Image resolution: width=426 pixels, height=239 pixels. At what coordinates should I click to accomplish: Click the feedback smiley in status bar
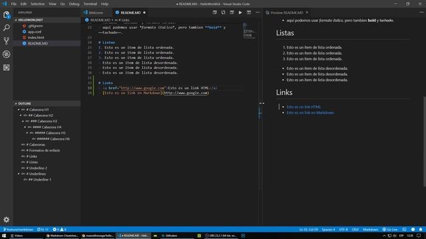pos(413,230)
